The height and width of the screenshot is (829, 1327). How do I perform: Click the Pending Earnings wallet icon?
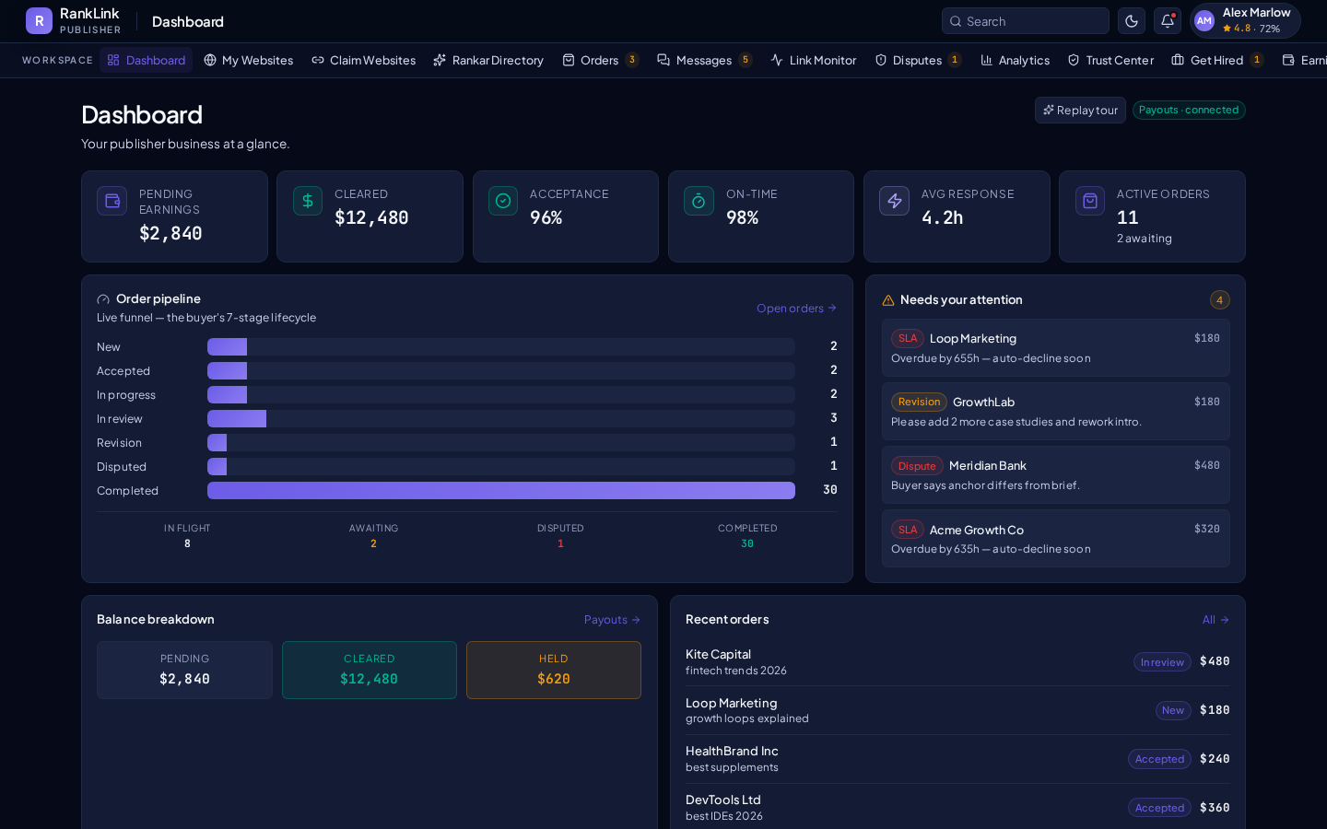[112, 201]
